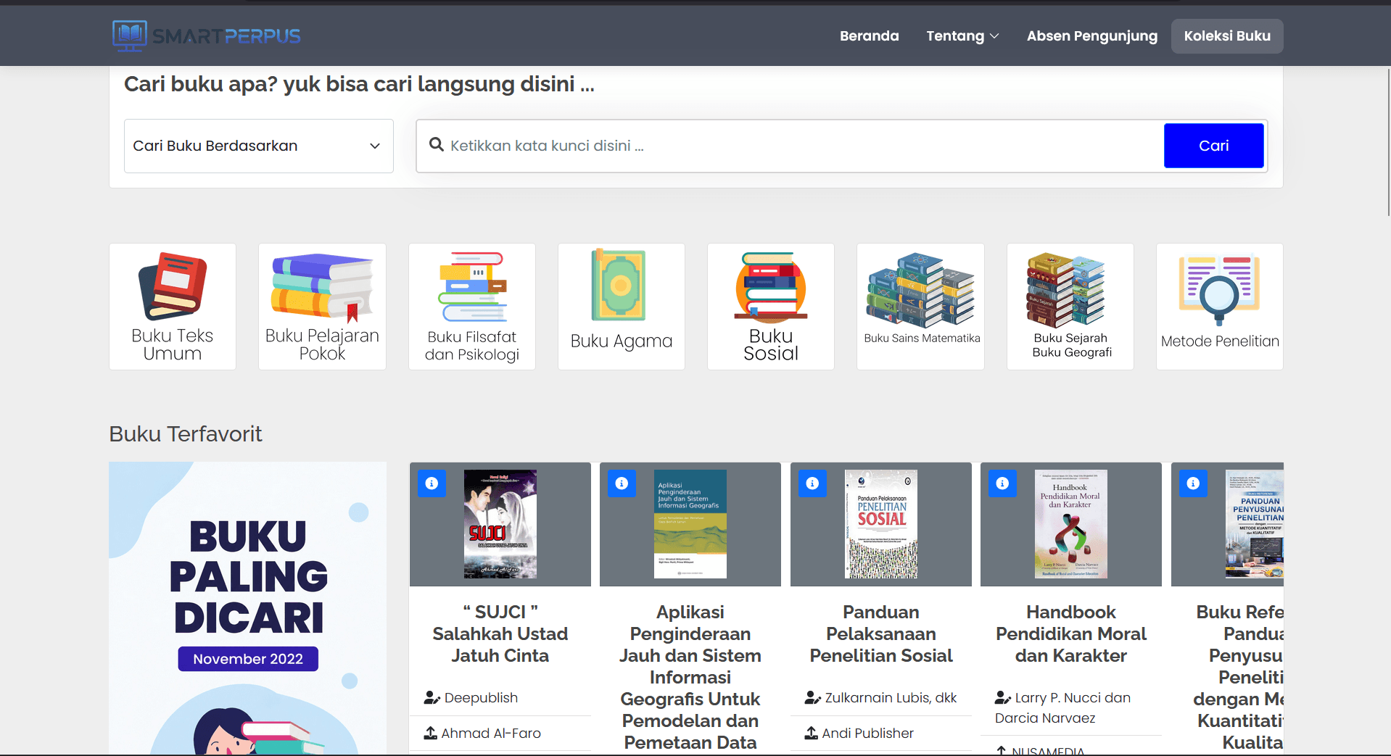Viewport: 1391px width, 756px height.
Task: Open the Buku Teks Umum category icon
Action: click(173, 307)
